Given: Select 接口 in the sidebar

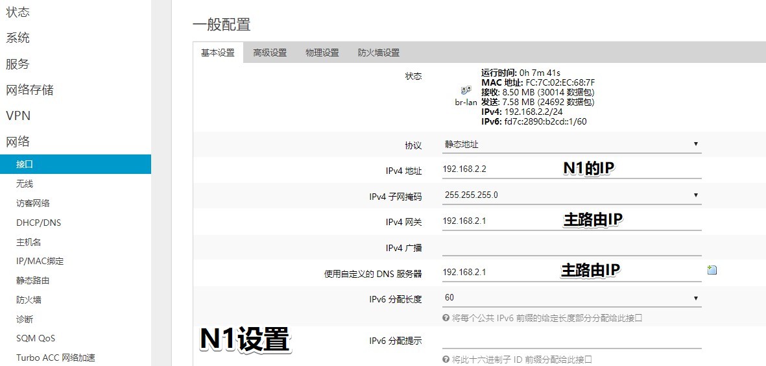Looking at the screenshot, I should coord(75,164).
